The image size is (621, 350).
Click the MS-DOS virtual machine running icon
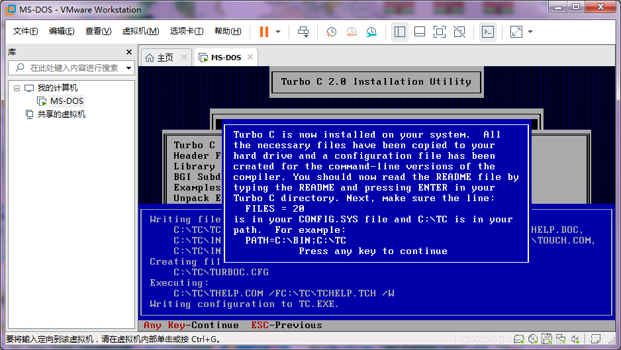42,101
